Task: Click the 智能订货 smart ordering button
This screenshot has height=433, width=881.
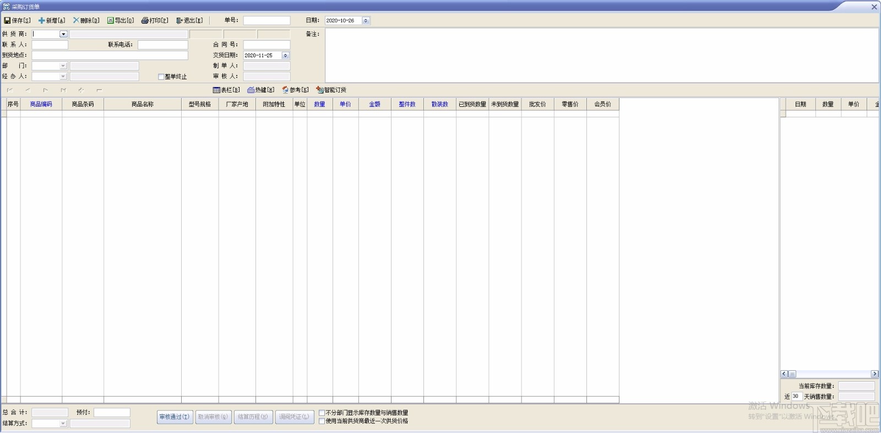Action: tap(331, 90)
